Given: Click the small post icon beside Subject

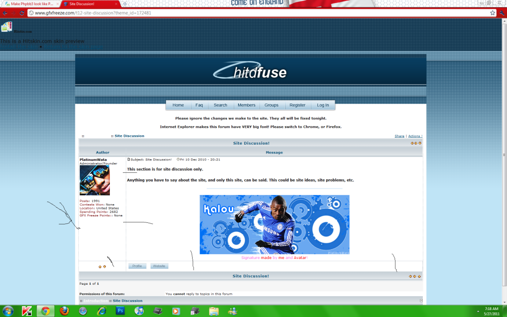Looking at the screenshot, I should 129,159.
